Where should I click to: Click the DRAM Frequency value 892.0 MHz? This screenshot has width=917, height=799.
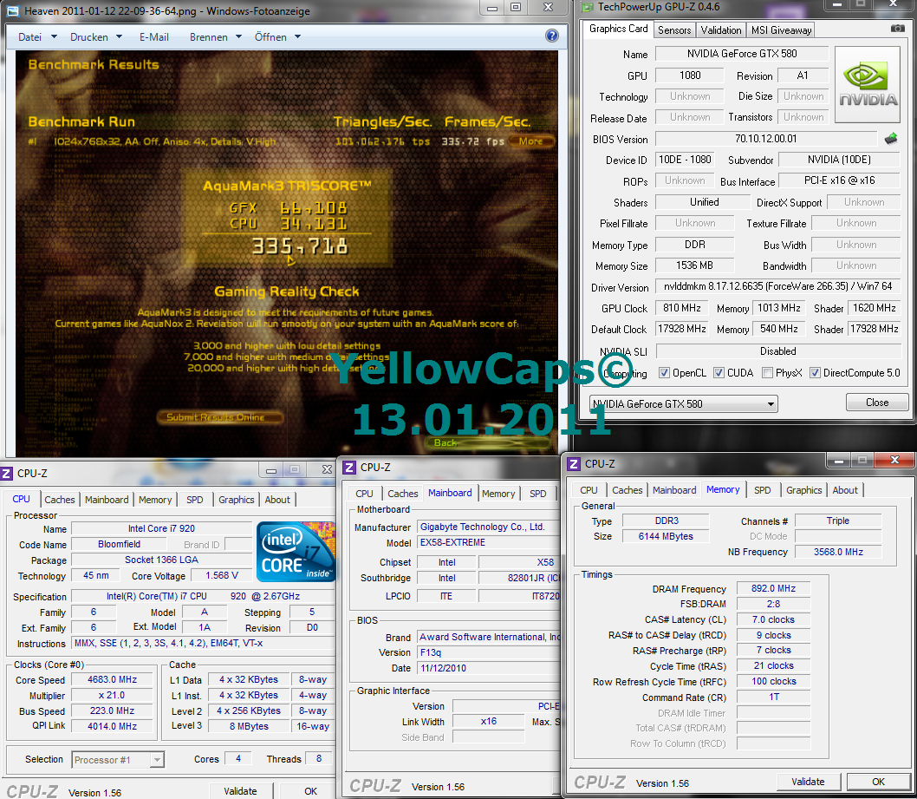773,588
